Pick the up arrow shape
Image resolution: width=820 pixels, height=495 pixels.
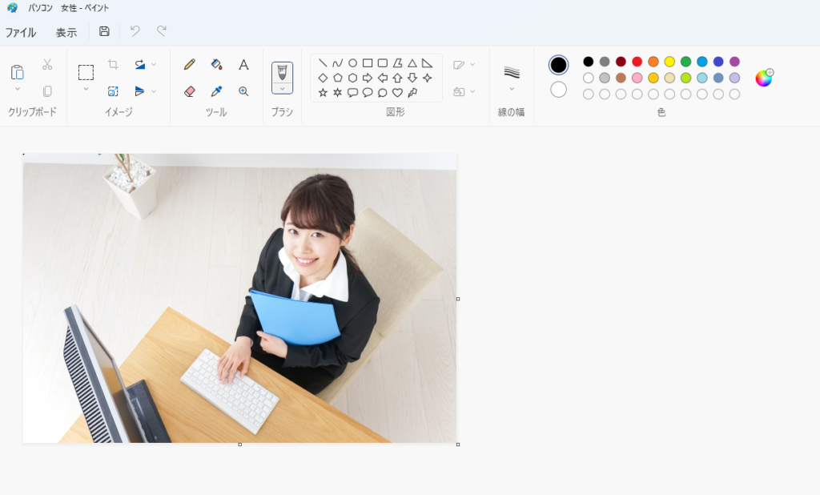click(397, 78)
